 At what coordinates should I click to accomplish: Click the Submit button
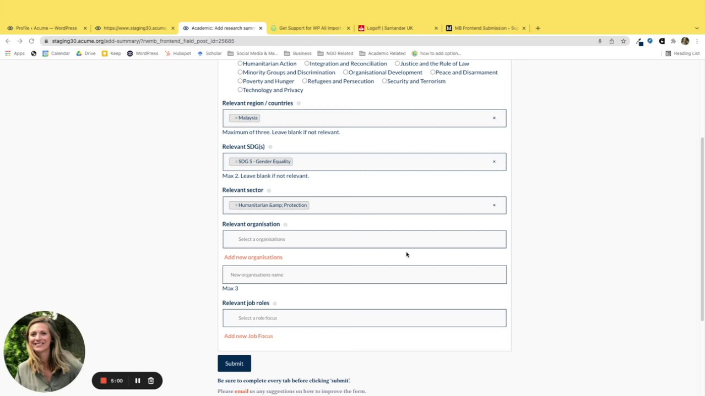pos(234,364)
